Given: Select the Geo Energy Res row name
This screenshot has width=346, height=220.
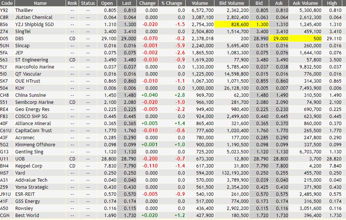Looking at the screenshot, I should click(32, 109).
